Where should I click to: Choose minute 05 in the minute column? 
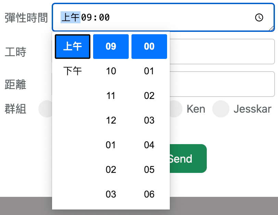point(149,170)
